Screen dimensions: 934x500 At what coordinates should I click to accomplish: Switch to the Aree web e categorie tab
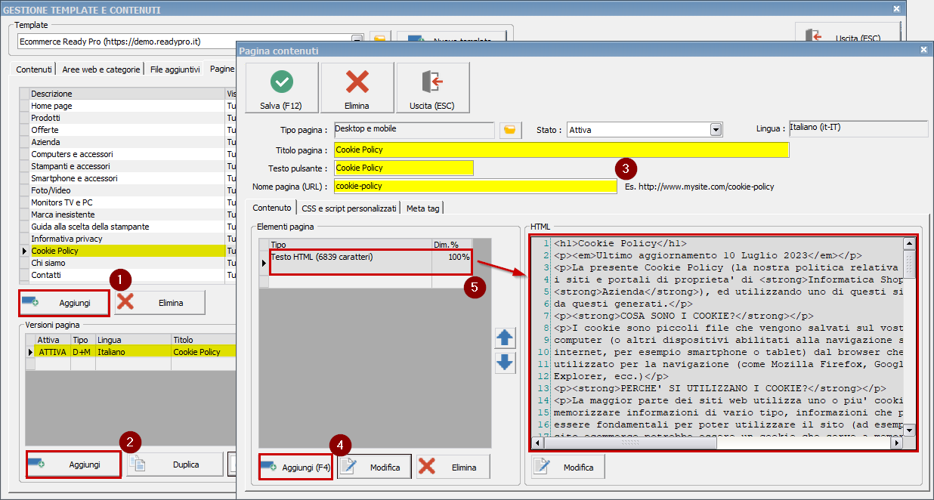(x=101, y=69)
